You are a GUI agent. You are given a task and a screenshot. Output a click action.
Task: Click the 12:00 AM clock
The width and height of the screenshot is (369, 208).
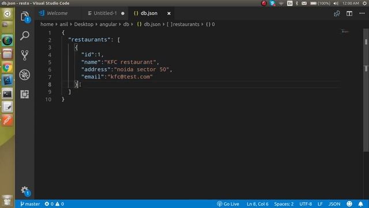(x=351, y=3)
